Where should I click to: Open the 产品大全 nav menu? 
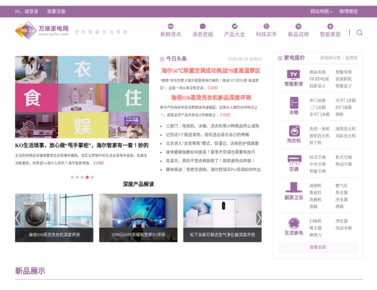tap(234, 34)
